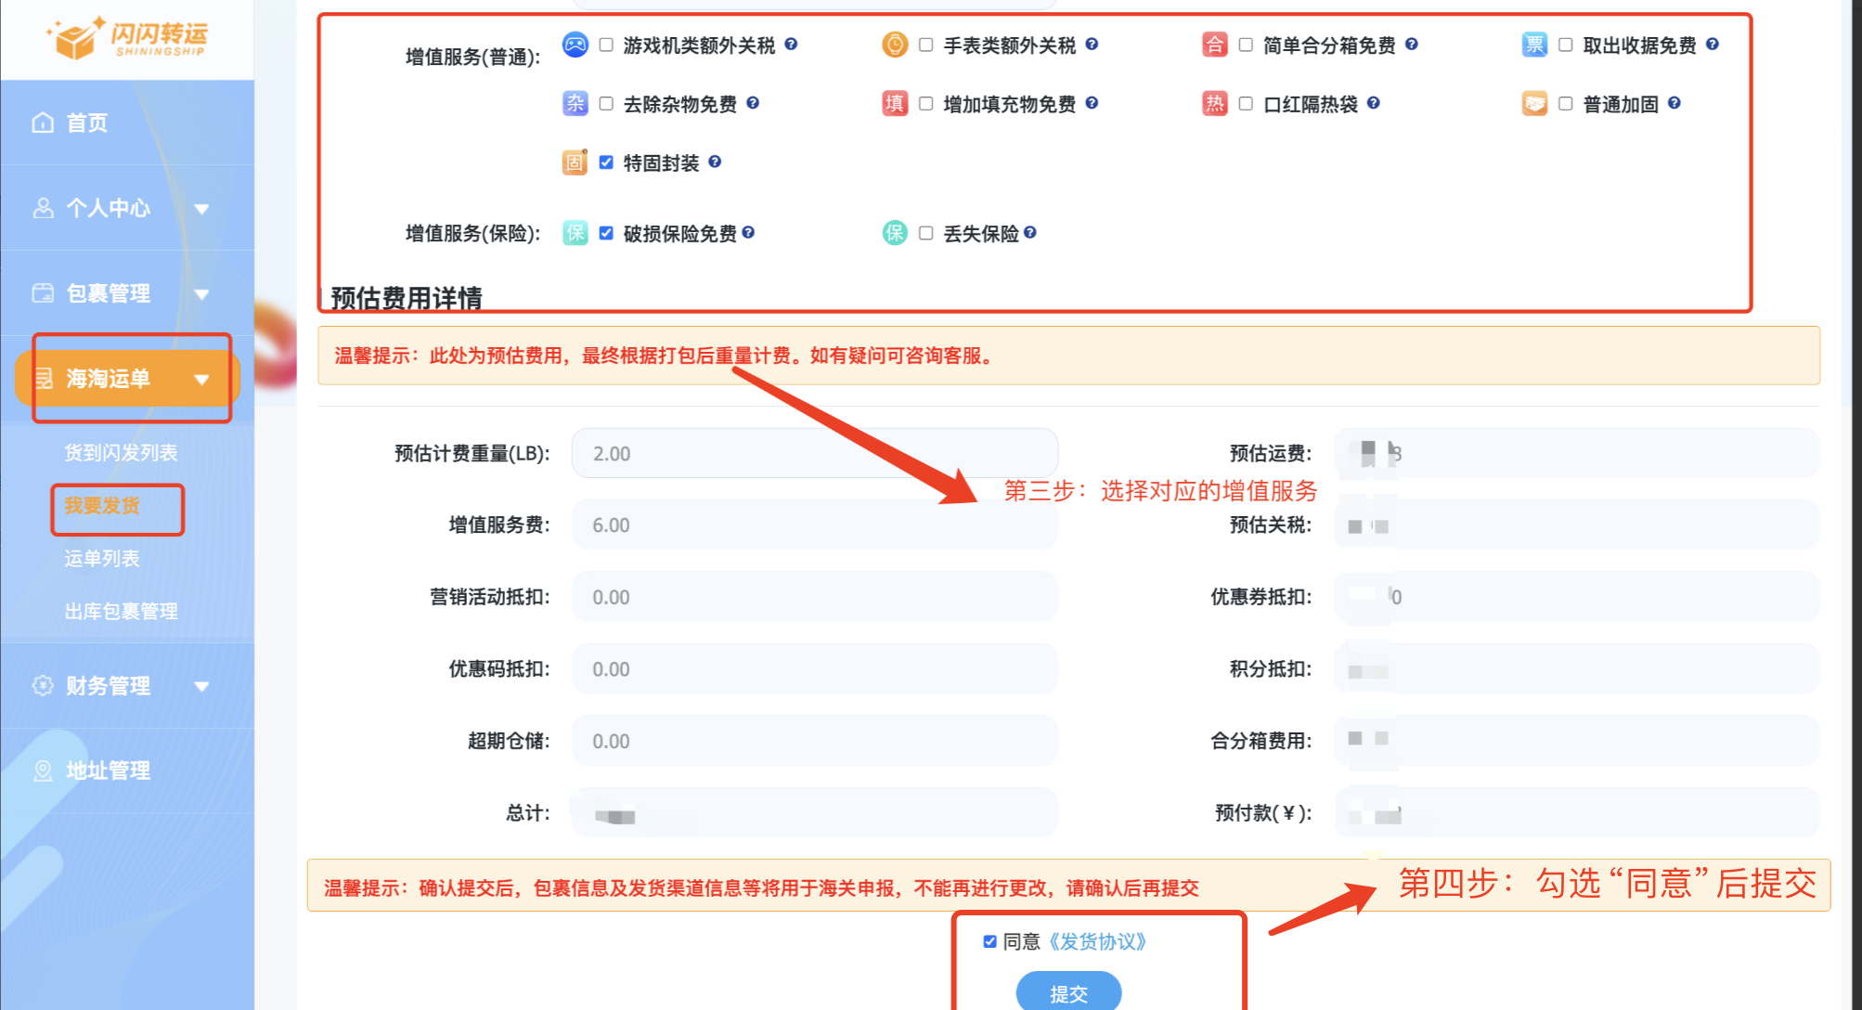Click the 丢失保险 green 保 icon
Image resolution: width=1862 pixels, height=1010 pixels.
[x=894, y=233]
